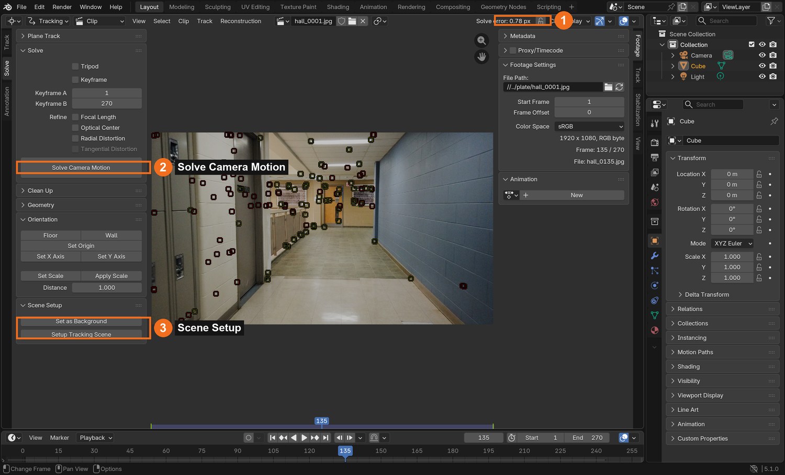Screen dimensions: 785x475
Task: Open the Tool properties tab
Action: [x=655, y=123]
